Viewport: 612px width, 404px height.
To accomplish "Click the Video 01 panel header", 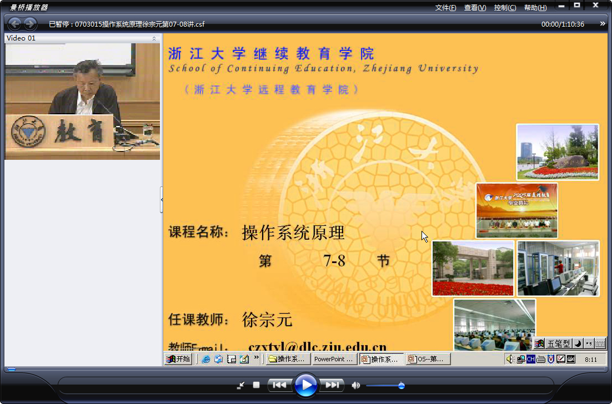I will coord(82,38).
